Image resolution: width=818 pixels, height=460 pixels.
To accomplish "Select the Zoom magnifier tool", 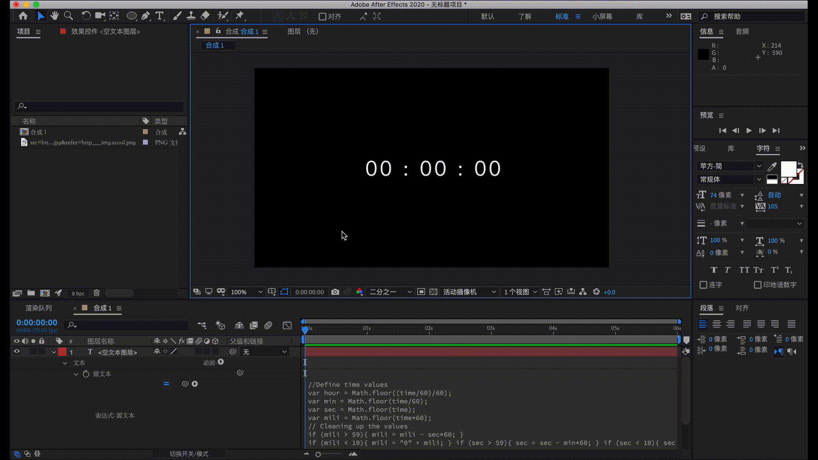I will (68, 16).
